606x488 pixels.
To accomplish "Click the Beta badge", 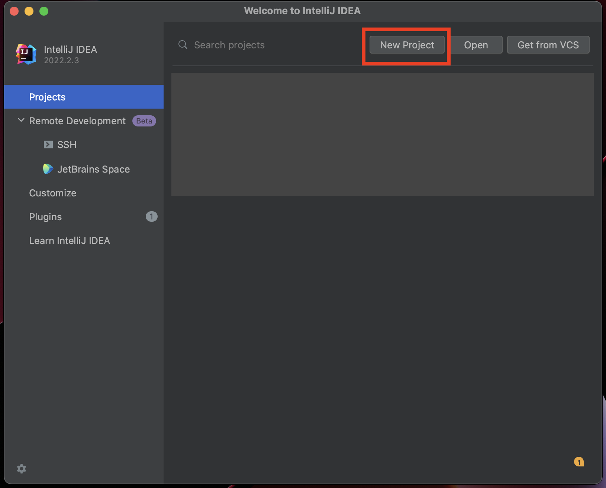I will click(x=144, y=121).
